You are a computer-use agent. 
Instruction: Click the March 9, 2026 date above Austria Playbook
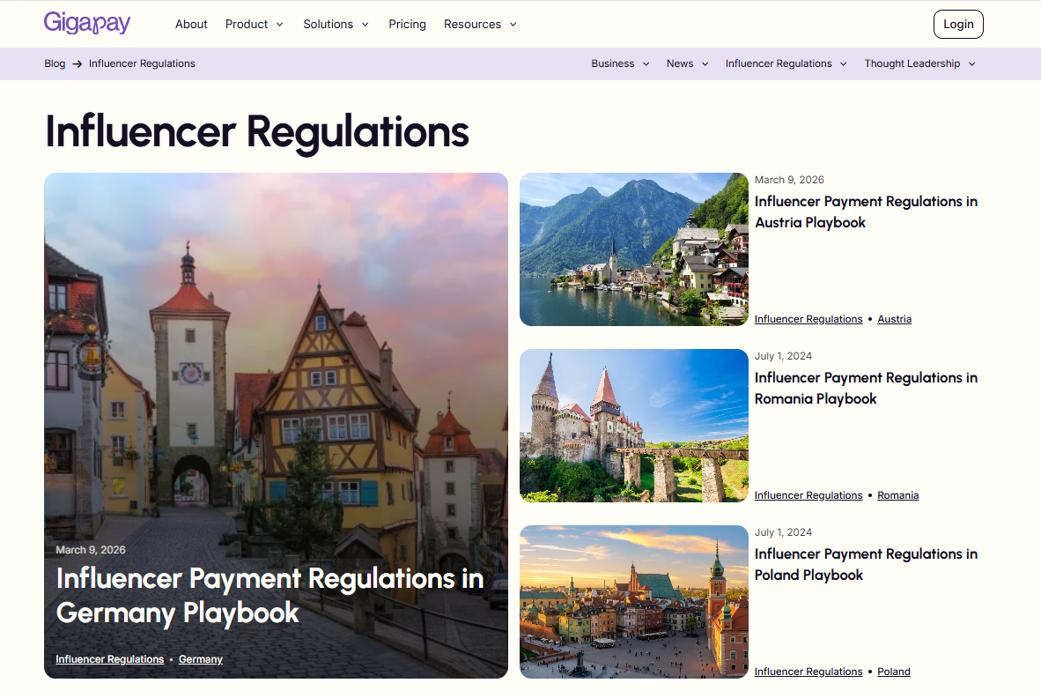[789, 180]
